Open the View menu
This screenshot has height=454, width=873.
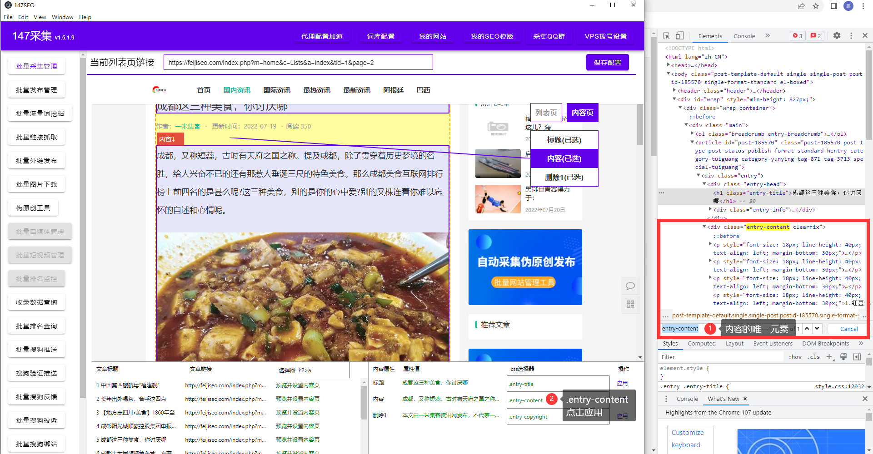point(40,17)
